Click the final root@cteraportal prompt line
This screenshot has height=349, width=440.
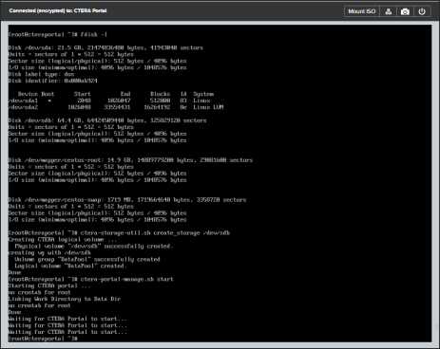point(43,339)
